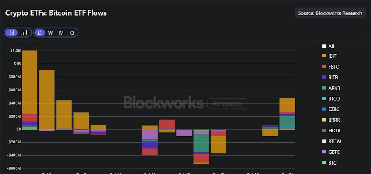Toggle IBIT series in legend
Screen dimensions: 371x174
(x=329, y=56)
